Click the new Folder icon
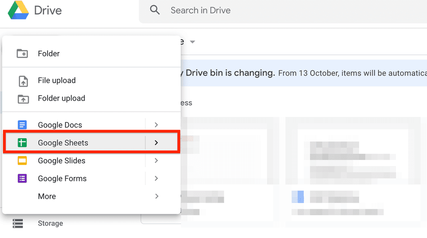 22,54
